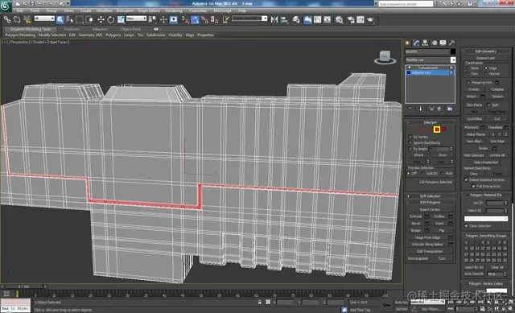This screenshot has height=313, width=515.
Task: Open the Layer Manager icon
Action: [x=296, y=19]
